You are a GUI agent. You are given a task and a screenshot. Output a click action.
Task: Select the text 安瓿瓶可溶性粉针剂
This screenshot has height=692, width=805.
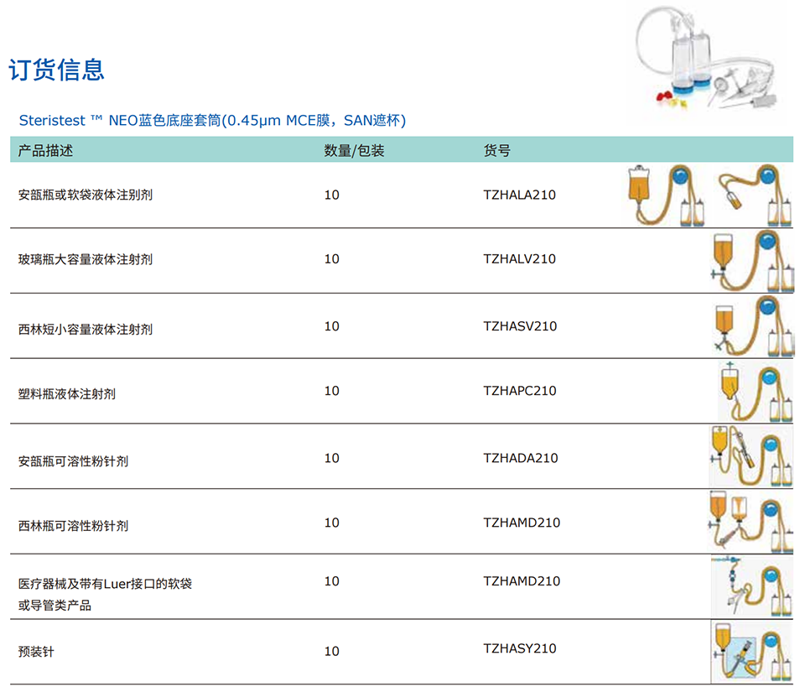[73, 461]
